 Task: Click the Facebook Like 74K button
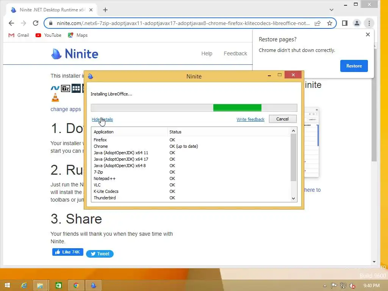click(x=67, y=252)
